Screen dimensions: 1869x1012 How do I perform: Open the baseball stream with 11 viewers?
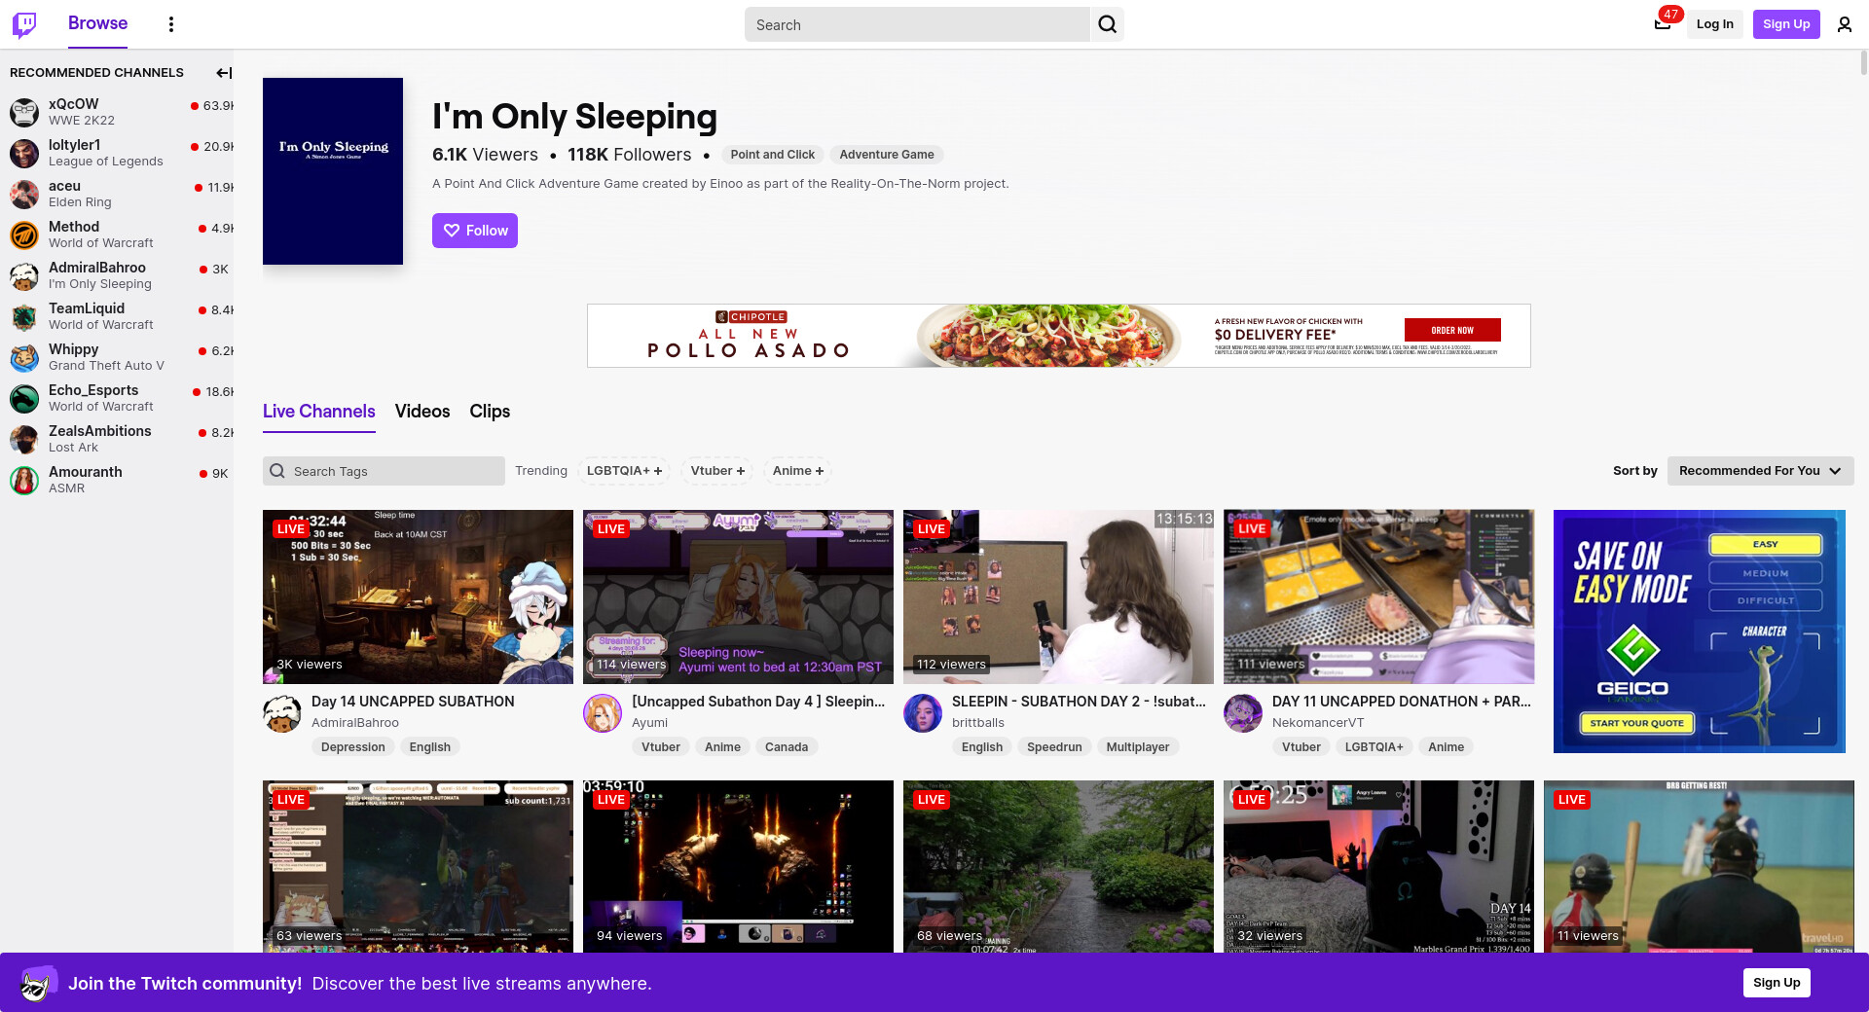[x=1699, y=866]
